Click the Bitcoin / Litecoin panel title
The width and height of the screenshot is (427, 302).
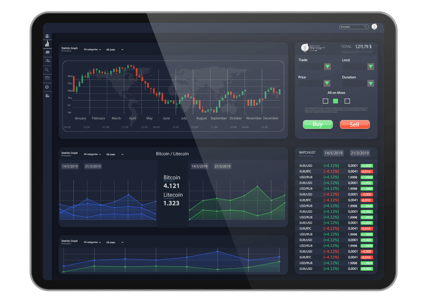172,154
